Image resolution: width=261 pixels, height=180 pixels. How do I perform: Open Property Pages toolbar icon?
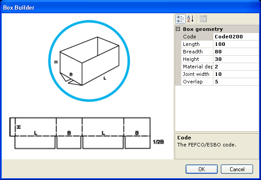[203, 19]
